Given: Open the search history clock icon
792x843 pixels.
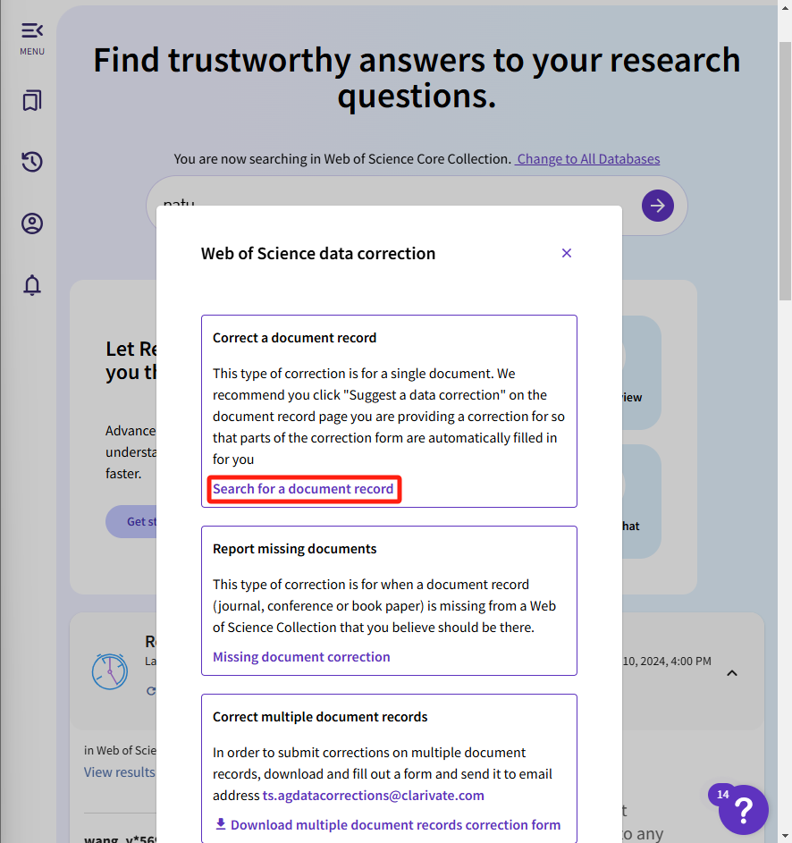Looking at the screenshot, I should tap(32, 162).
